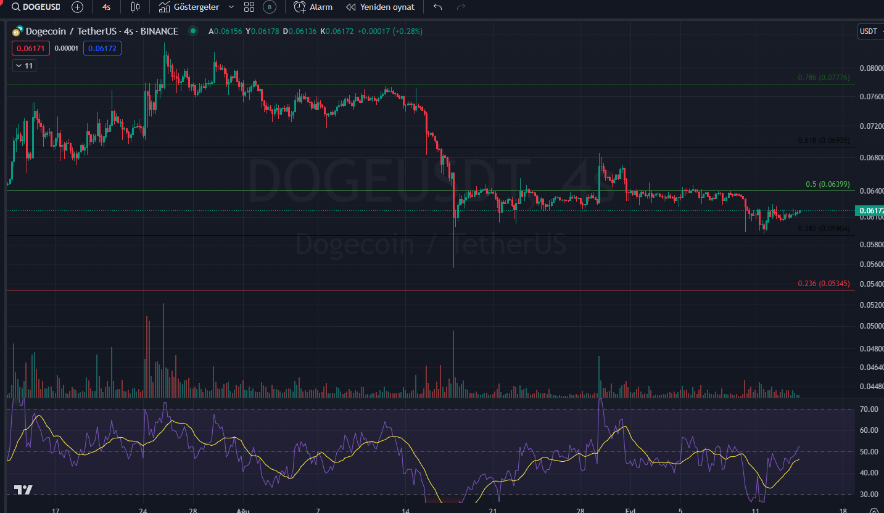Click the 0.00001 spread value
The width and height of the screenshot is (884, 513).
click(x=66, y=48)
